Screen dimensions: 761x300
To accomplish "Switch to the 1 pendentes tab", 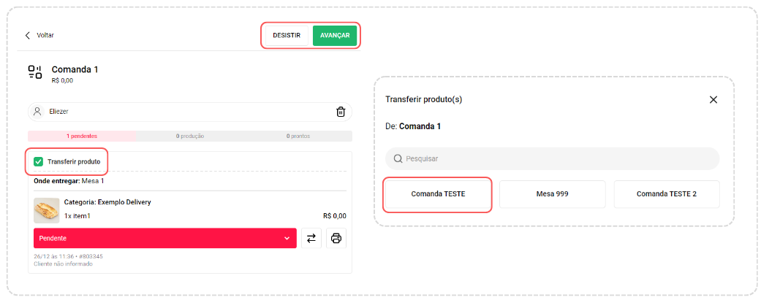I will click(x=82, y=136).
